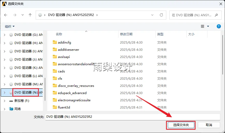Select the addincfg folder icon
225x133 pixels.
(x=55, y=42)
